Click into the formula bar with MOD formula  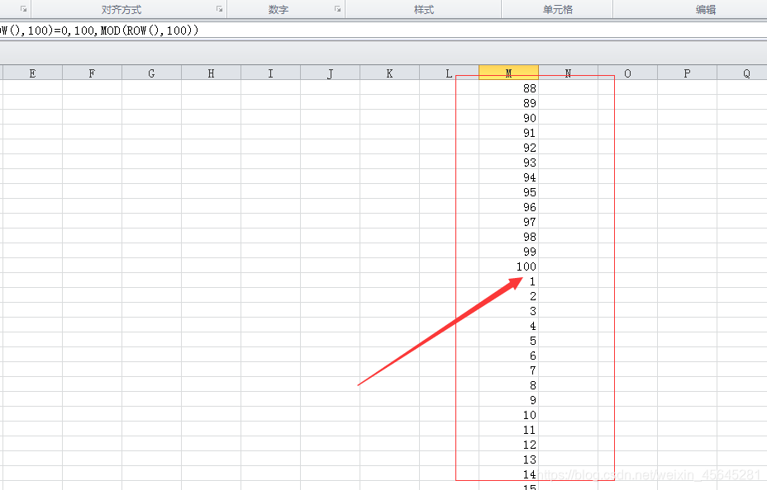(x=383, y=31)
